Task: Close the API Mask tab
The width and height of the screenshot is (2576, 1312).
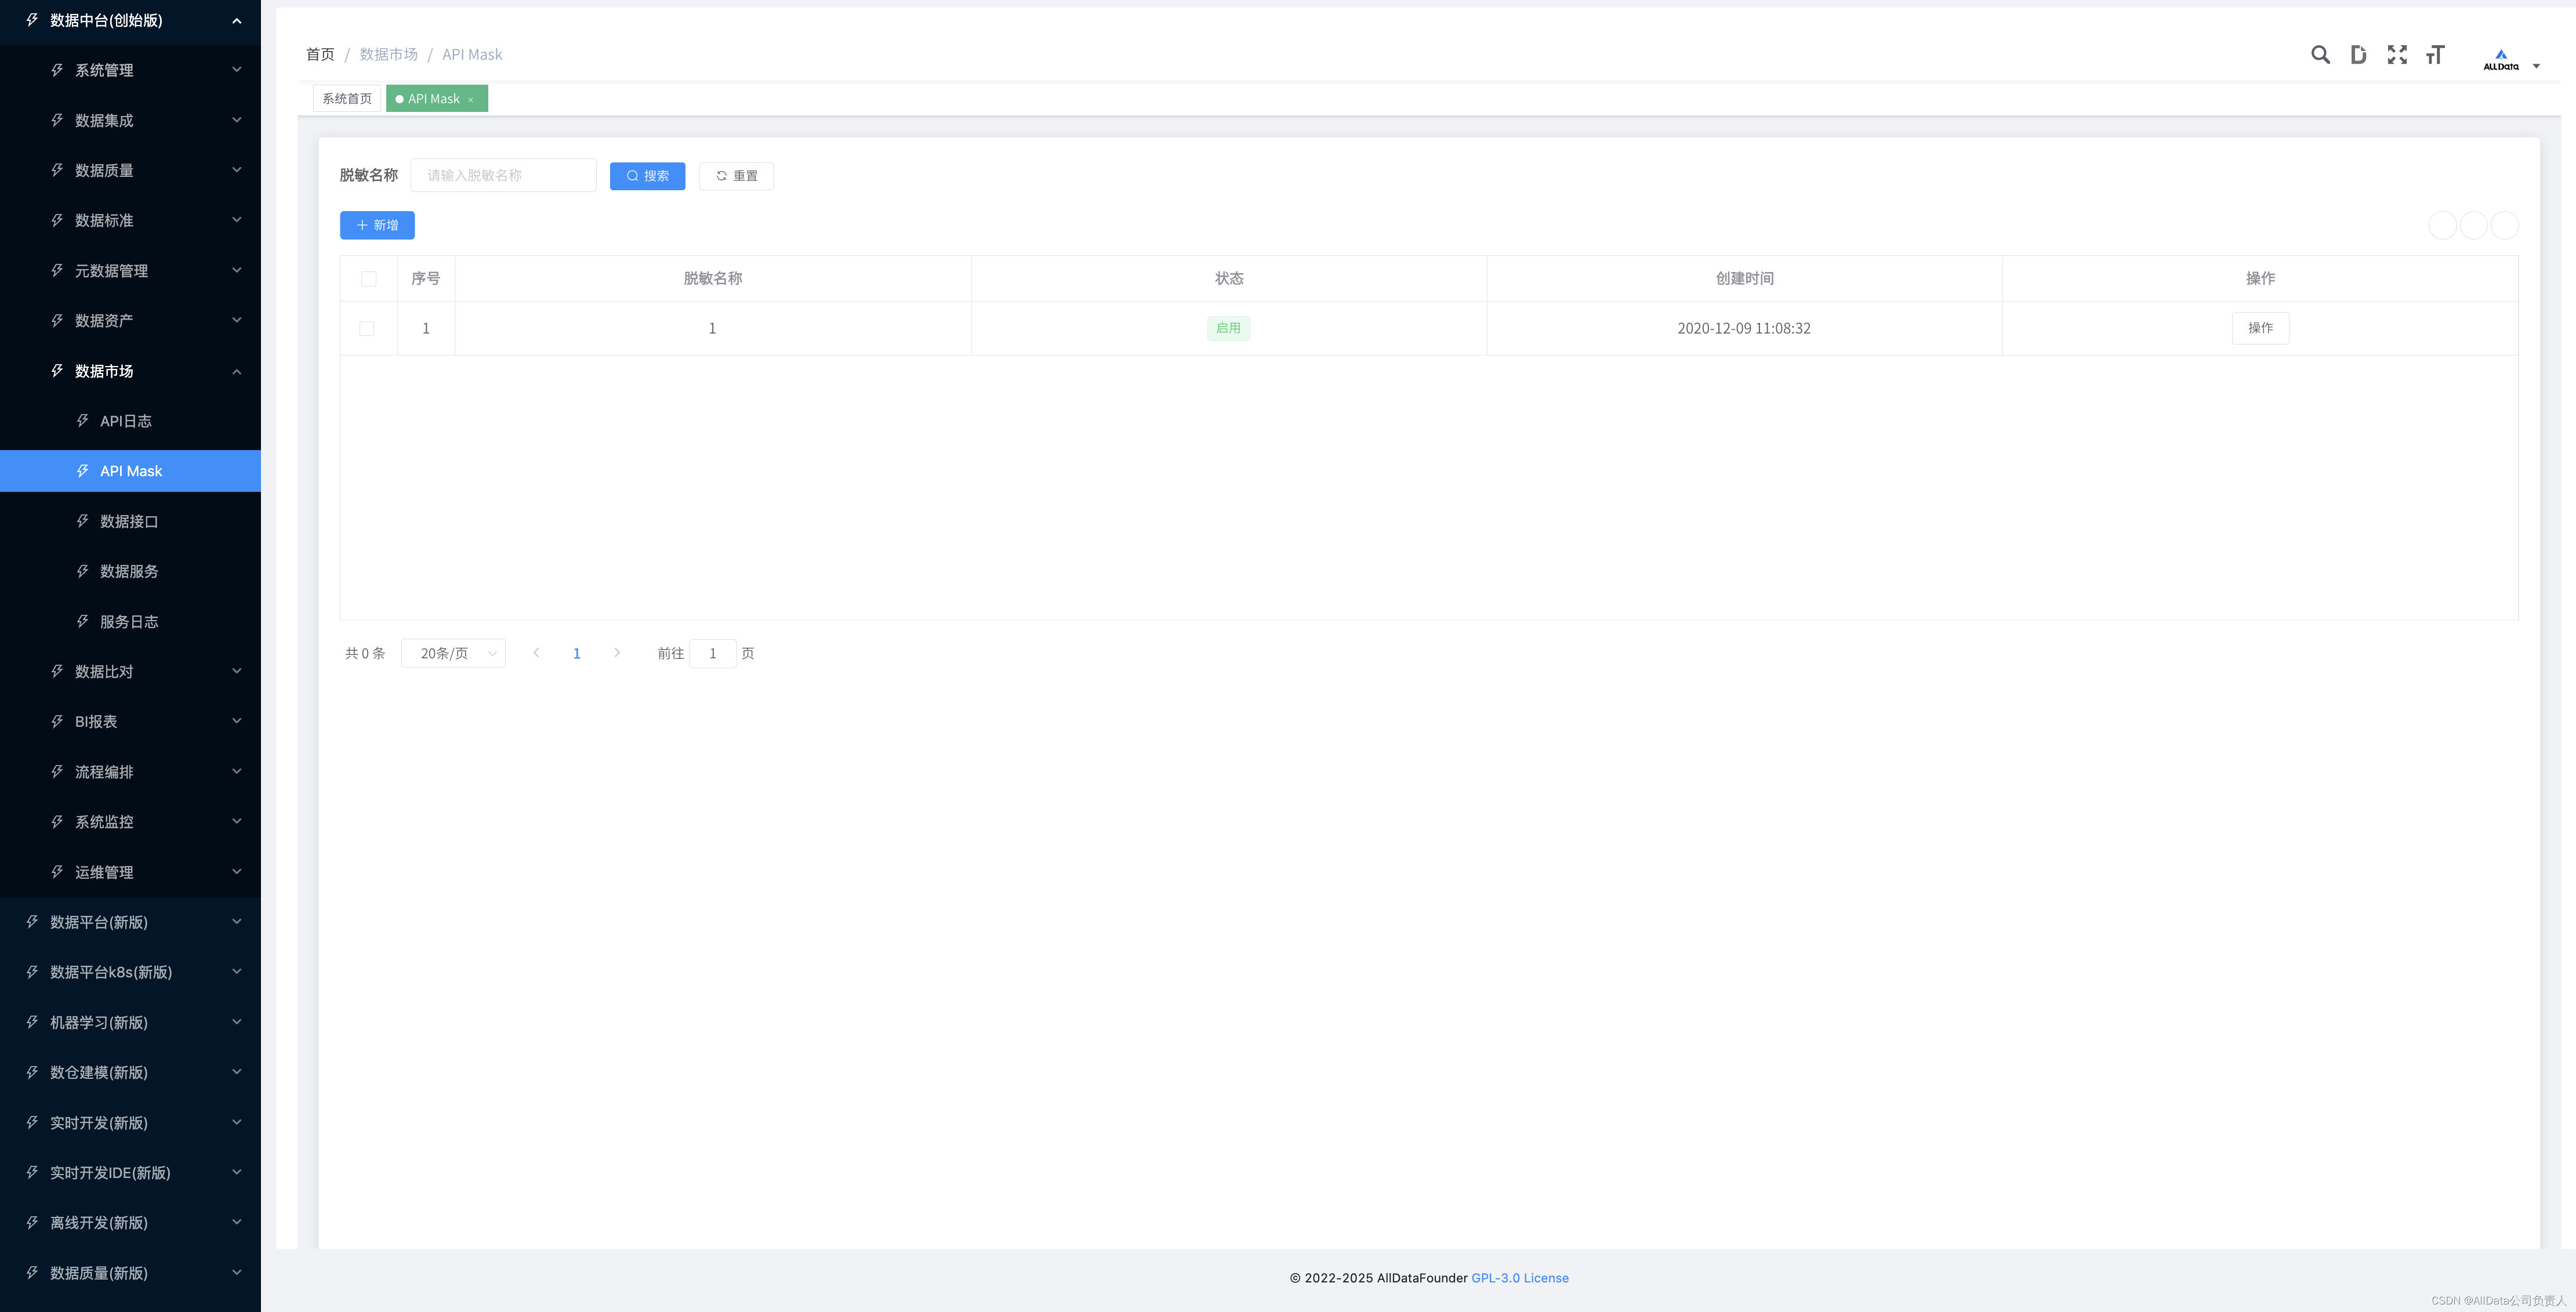Action: (x=471, y=100)
